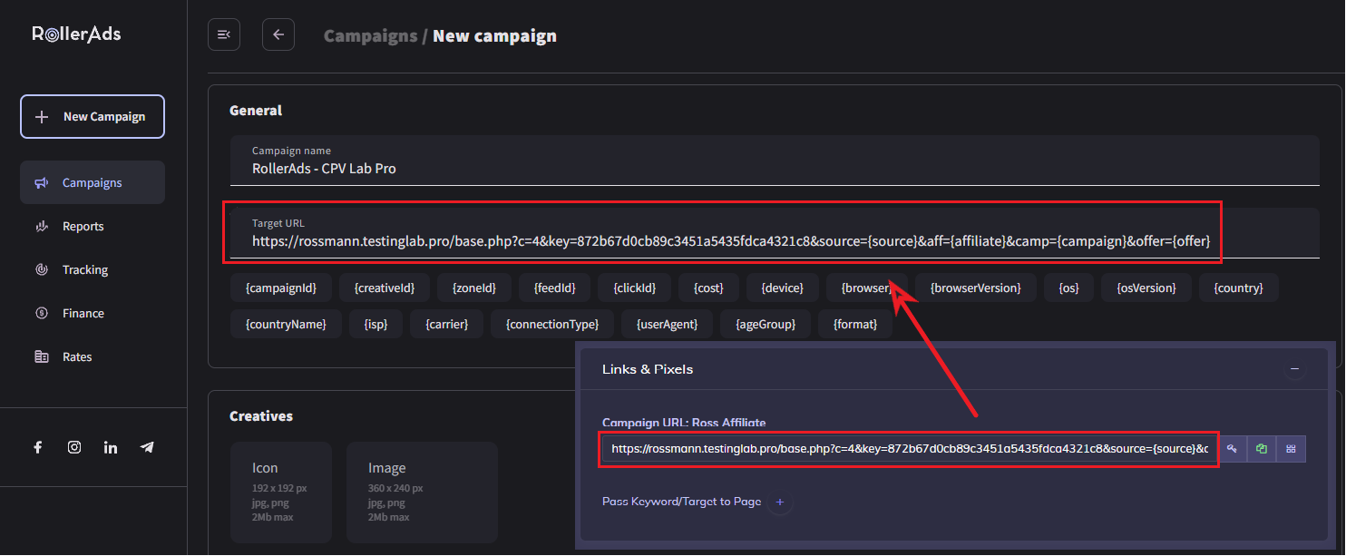Screen dimensions: 1346x556
Task: Upload a creative via the Image tile
Action: tap(422, 493)
